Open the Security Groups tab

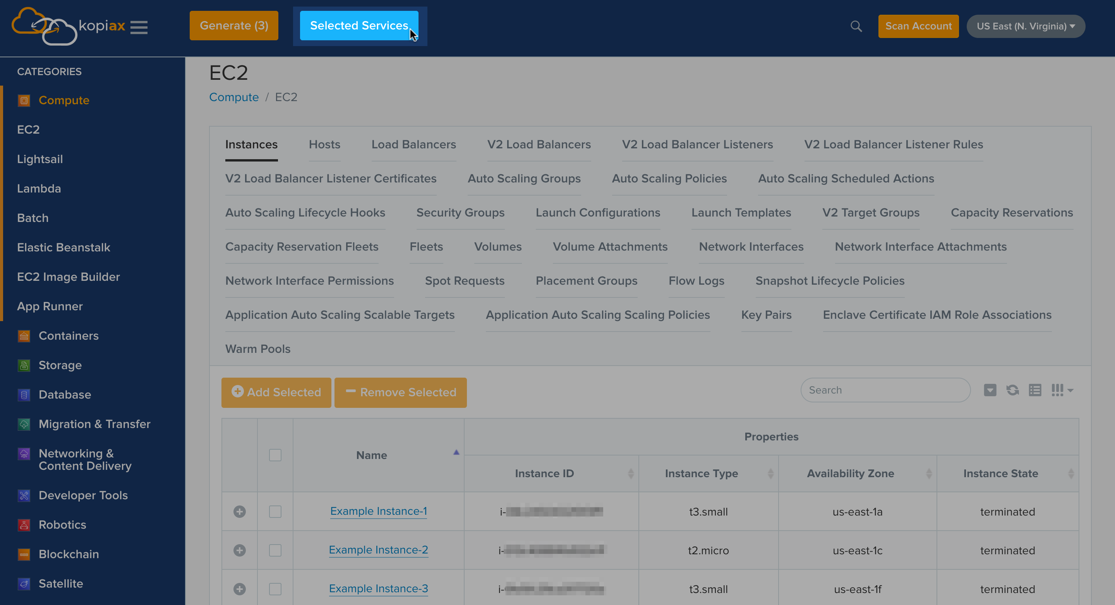pyautogui.click(x=460, y=213)
